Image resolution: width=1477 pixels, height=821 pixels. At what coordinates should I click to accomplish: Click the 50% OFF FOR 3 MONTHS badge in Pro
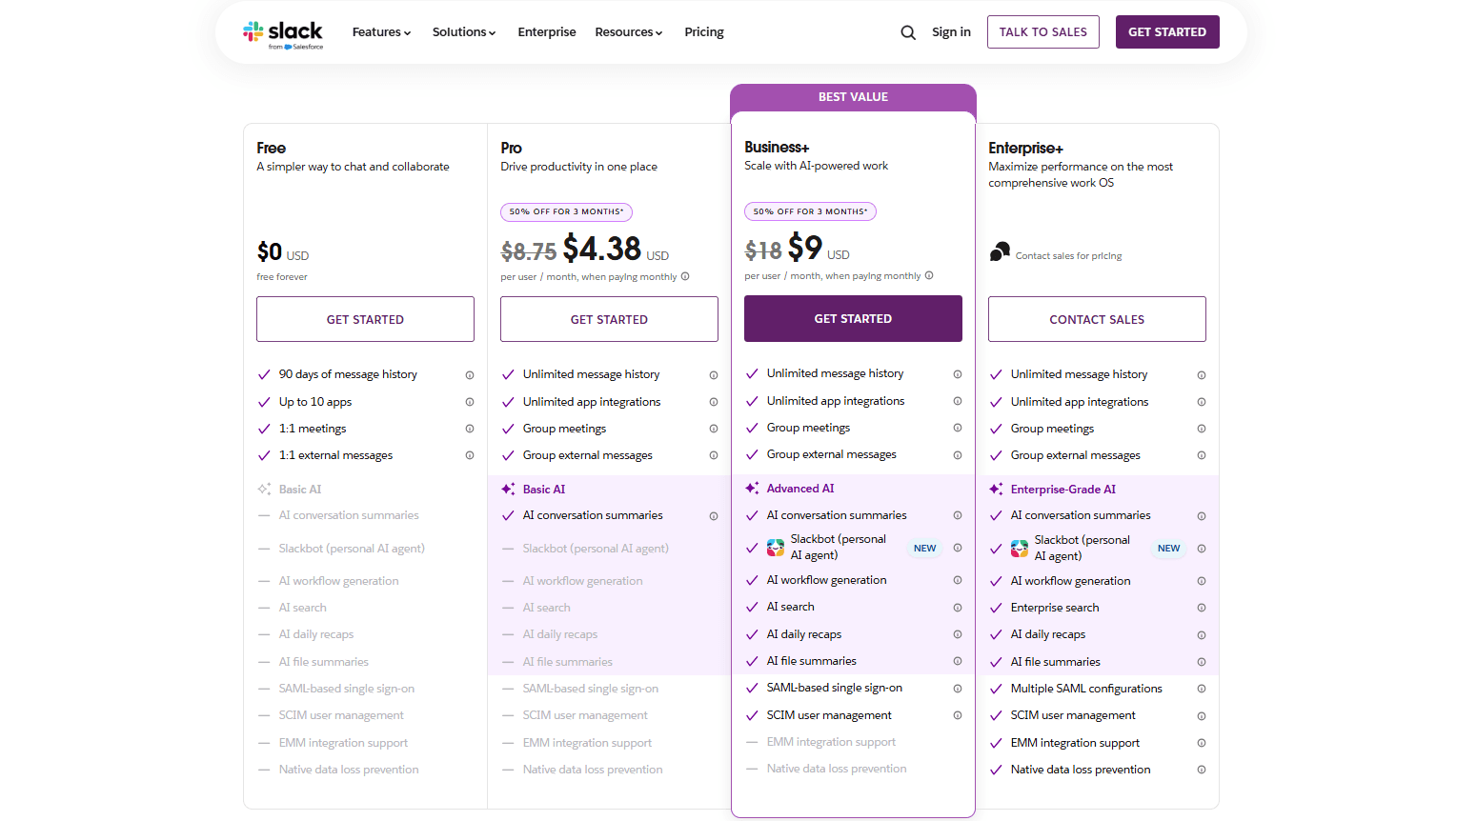tap(566, 211)
